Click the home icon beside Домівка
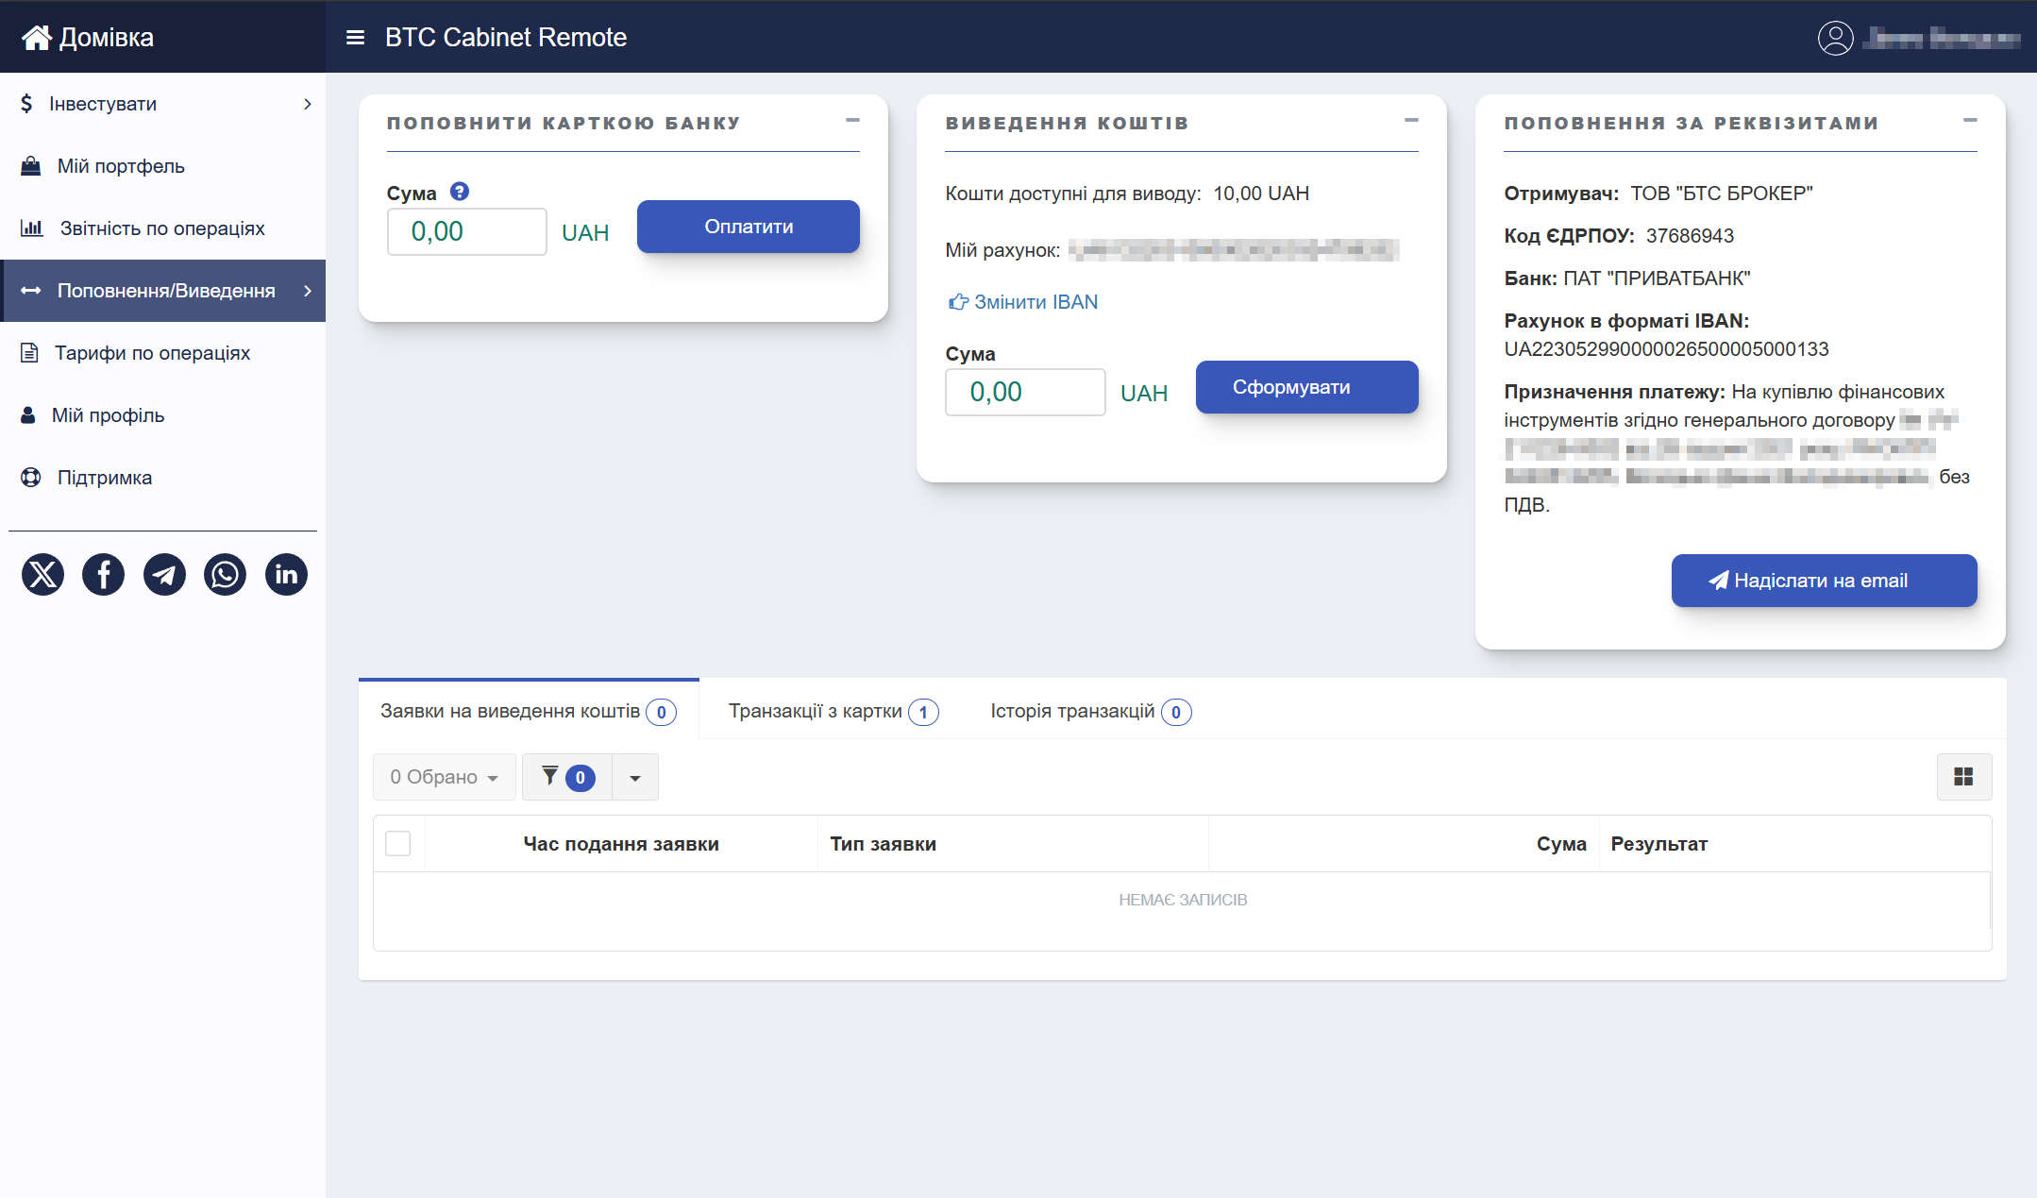Viewport: 2037px width, 1198px height. click(x=37, y=38)
